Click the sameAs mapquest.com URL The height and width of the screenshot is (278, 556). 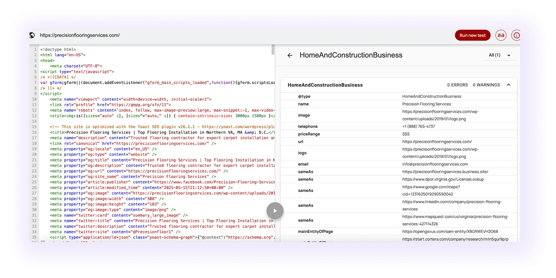tap(455, 220)
